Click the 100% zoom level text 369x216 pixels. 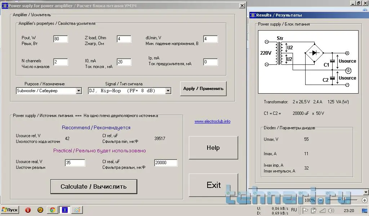[x=310, y=200]
